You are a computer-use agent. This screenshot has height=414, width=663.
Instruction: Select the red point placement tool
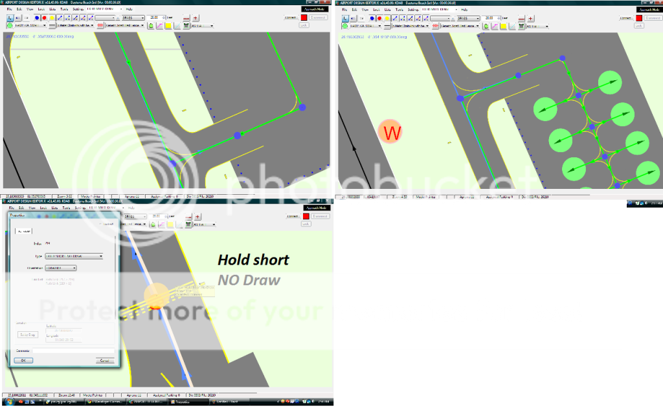point(44,18)
